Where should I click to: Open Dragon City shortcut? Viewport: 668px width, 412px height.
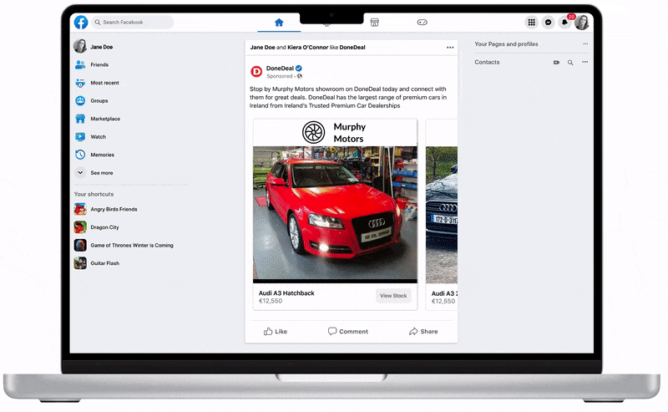(97, 227)
